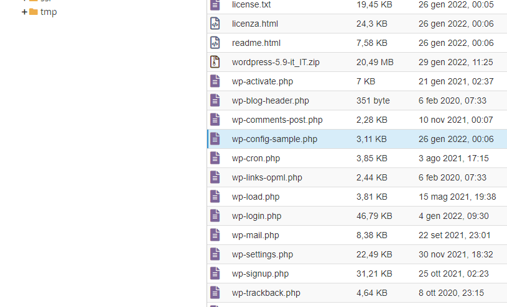507x307 pixels.
Task: Click the 22 set 2021, 23:01 date
Action: [454, 236]
